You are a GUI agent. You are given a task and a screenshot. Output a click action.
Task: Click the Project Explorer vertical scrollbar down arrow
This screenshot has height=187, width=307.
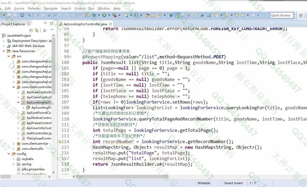tap(53, 172)
